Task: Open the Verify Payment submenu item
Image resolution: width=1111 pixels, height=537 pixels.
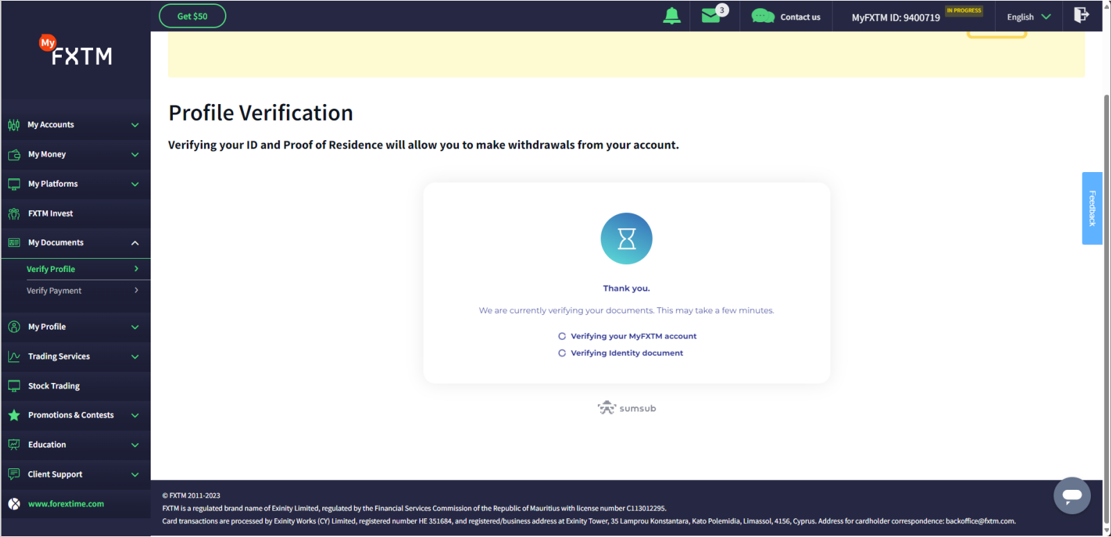Action: tap(76, 291)
